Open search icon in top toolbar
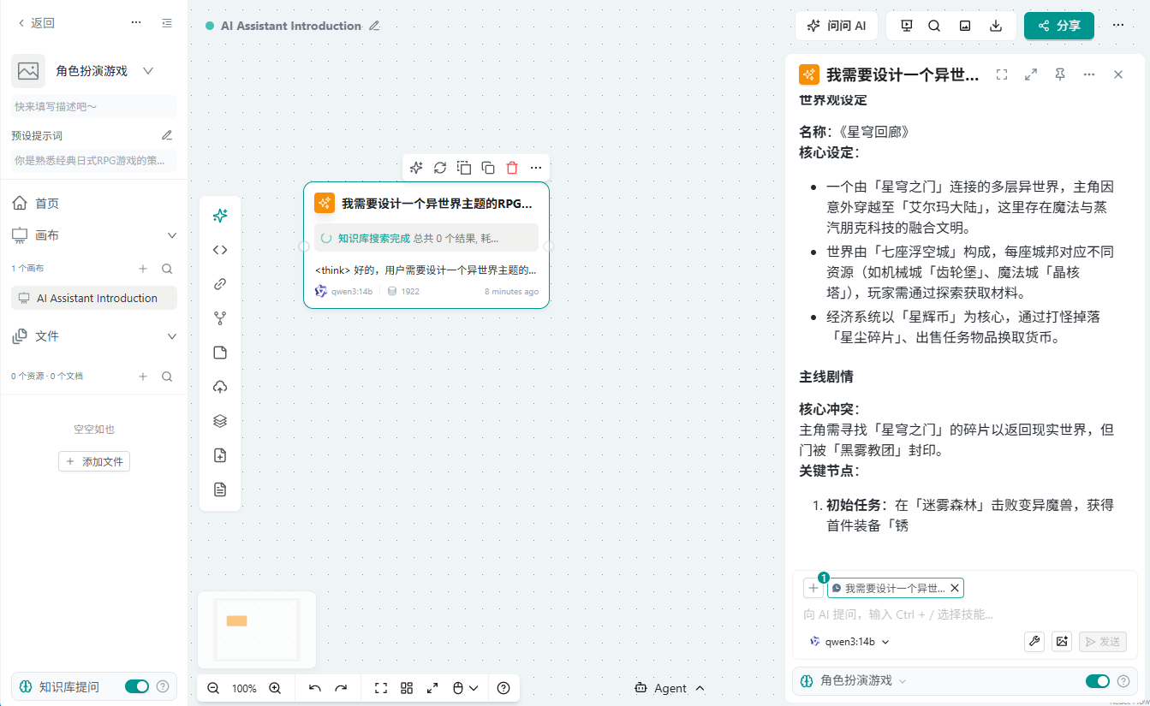Viewport: 1150px width, 706px height. (934, 26)
